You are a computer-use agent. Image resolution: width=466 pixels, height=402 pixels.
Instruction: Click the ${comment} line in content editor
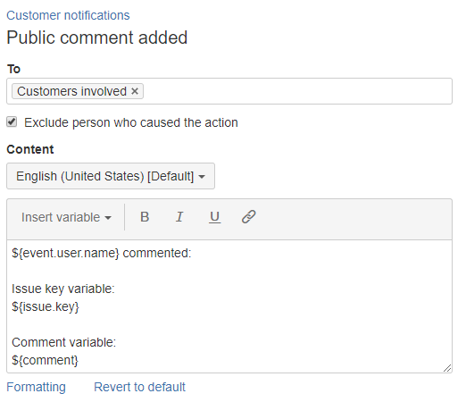pyautogui.click(x=45, y=360)
